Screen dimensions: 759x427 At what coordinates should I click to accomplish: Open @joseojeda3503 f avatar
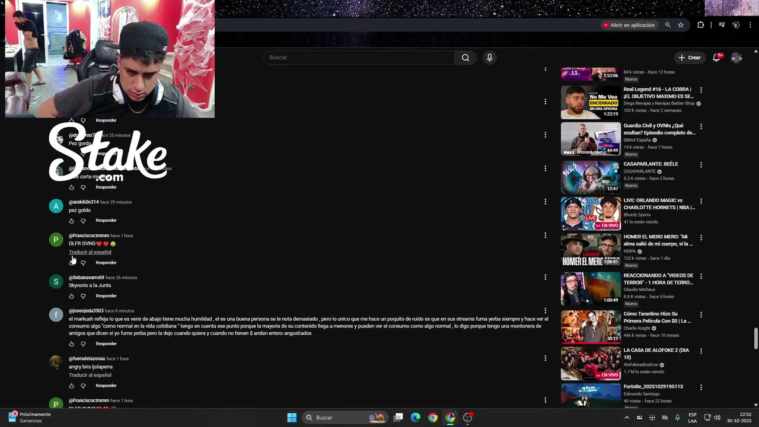[56, 315]
